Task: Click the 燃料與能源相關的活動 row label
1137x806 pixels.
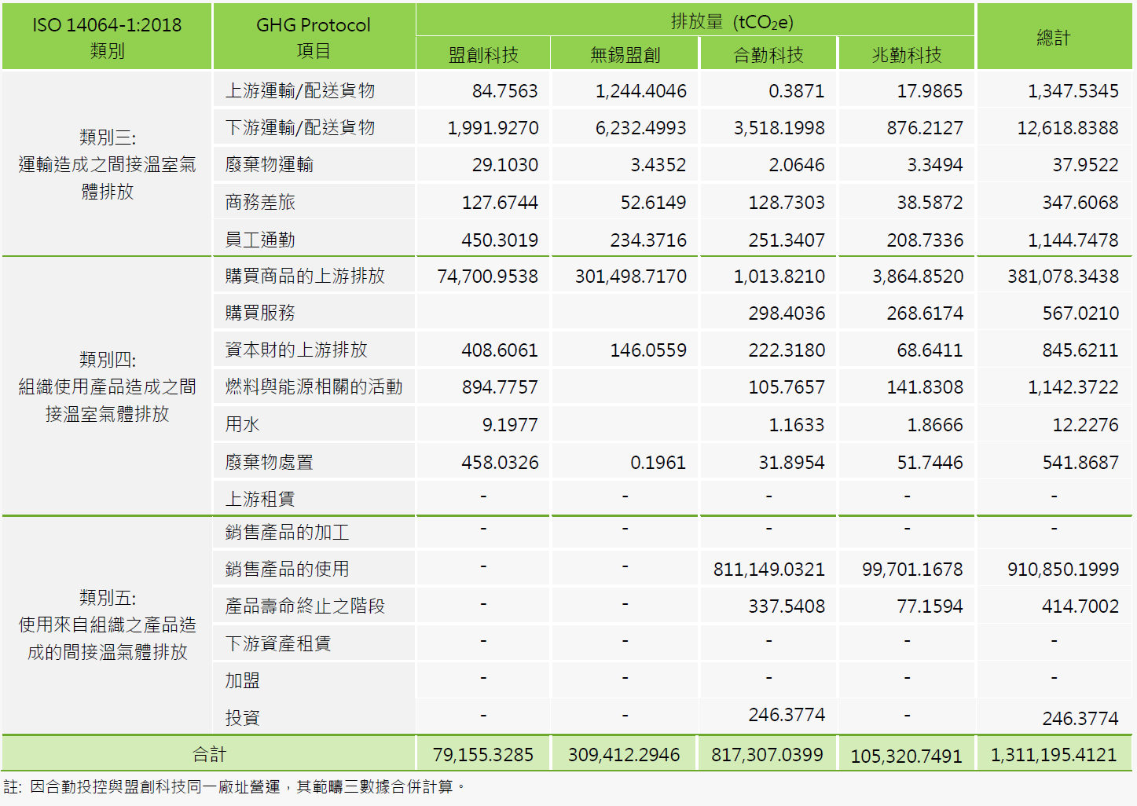Action: tap(314, 387)
